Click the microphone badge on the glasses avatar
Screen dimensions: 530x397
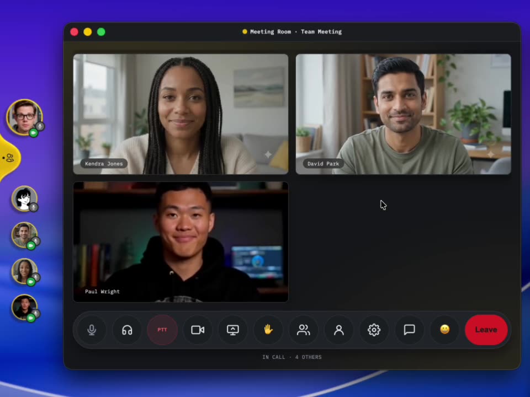(x=40, y=126)
